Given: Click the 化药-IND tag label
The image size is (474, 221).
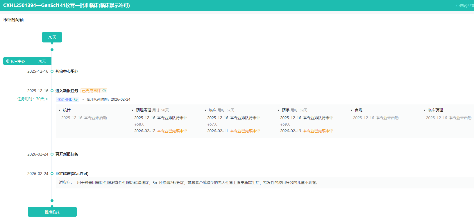Looking at the screenshot, I should [65, 99].
